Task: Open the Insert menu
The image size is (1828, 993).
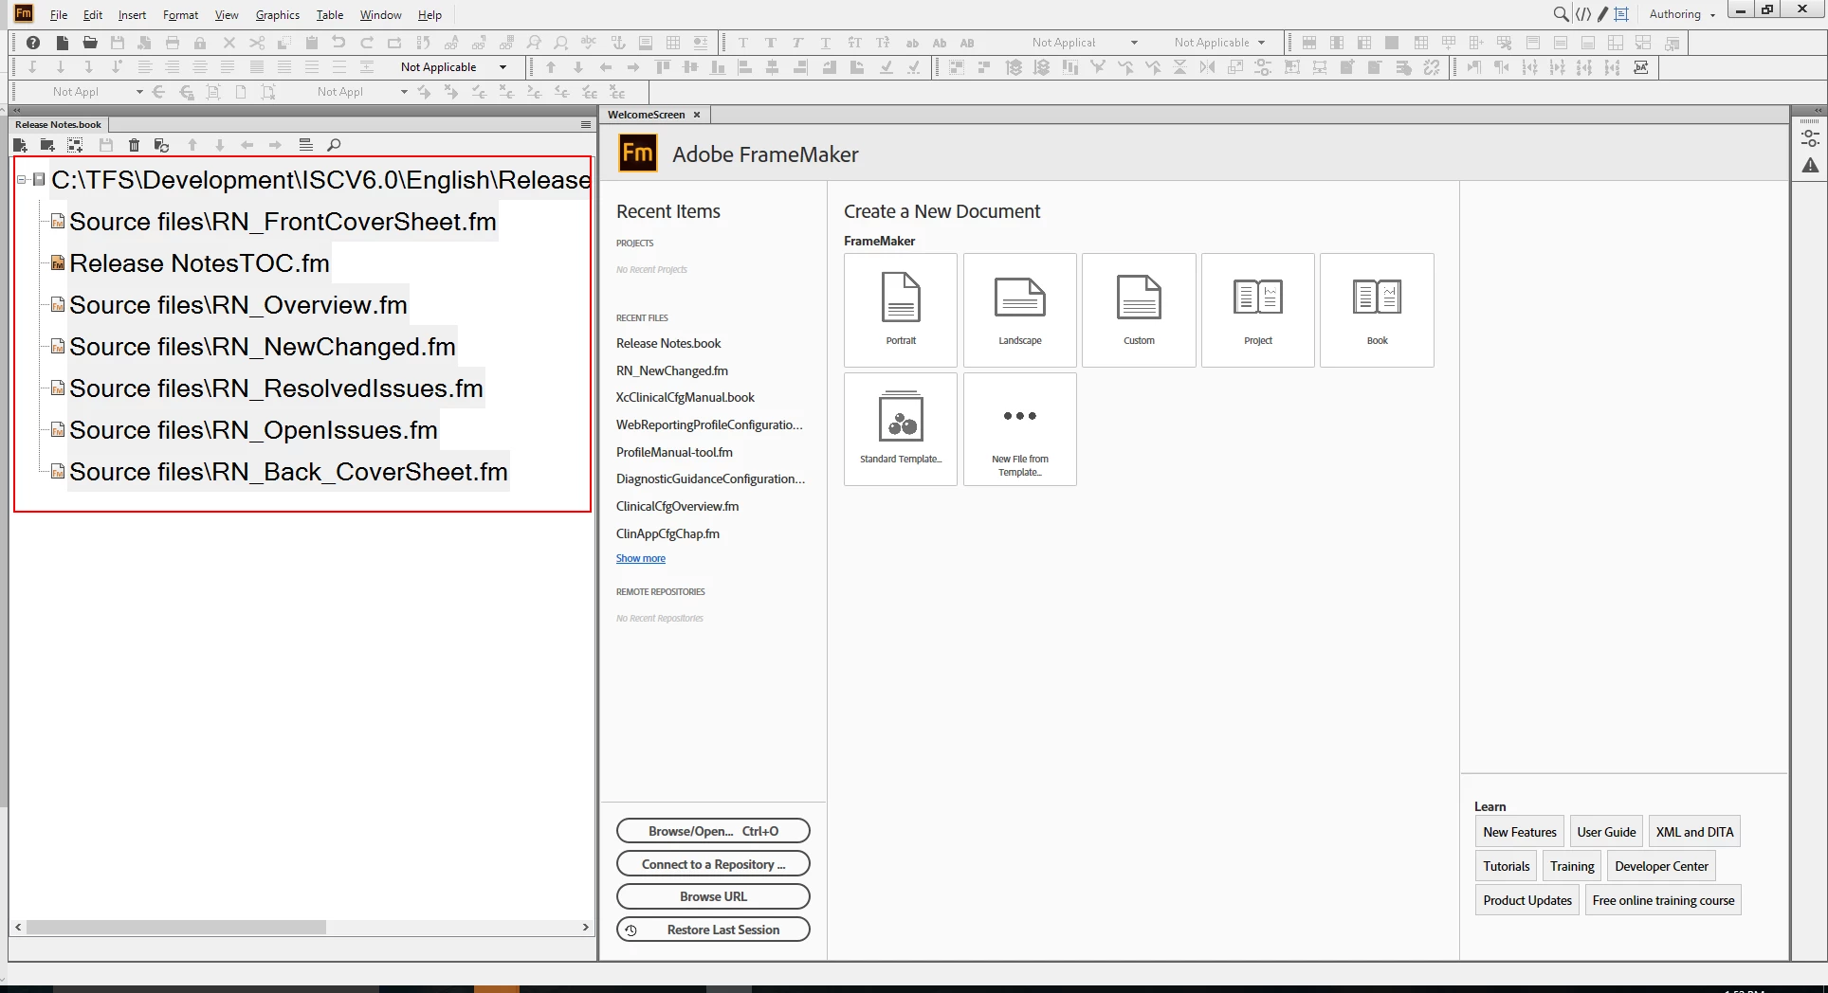Action: [132, 14]
